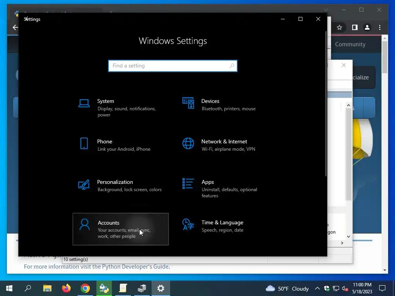Open the System settings category
The width and height of the screenshot is (395, 296).
pos(120,108)
